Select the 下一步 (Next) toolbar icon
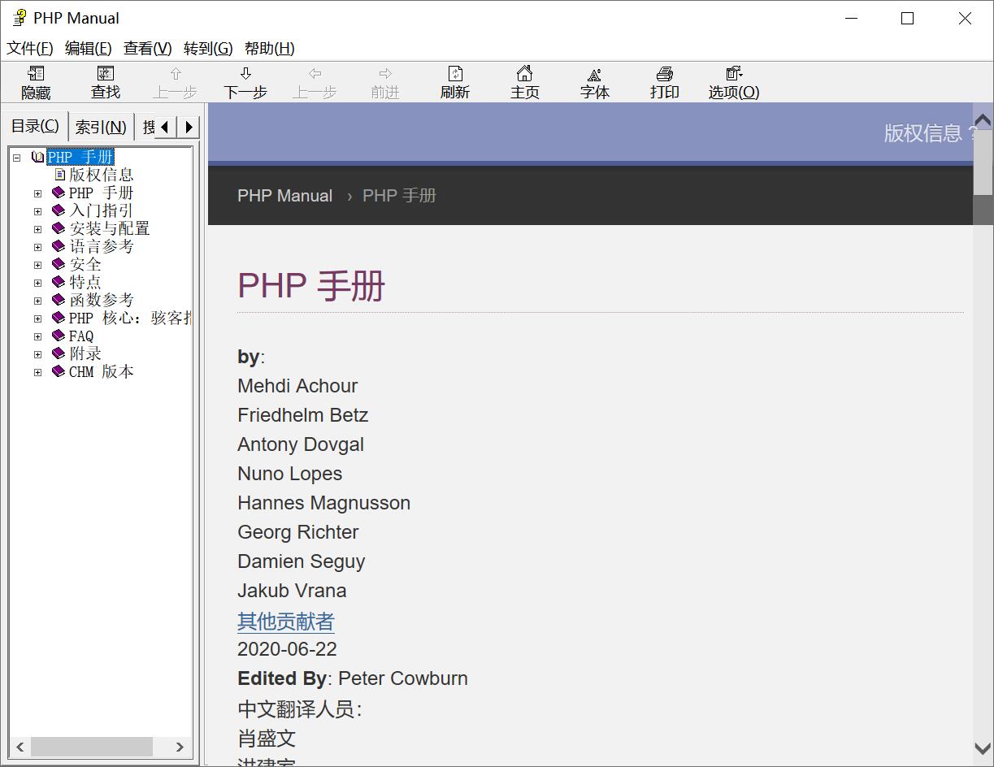The height and width of the screenshot is (767, 994). [x=245, y=82]
